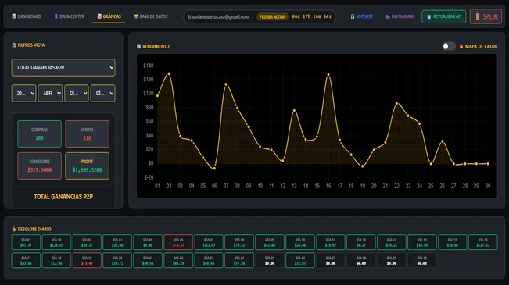Select the Día 03 card
The width and height of the screenshot is (509, 285).
point(87,242)
